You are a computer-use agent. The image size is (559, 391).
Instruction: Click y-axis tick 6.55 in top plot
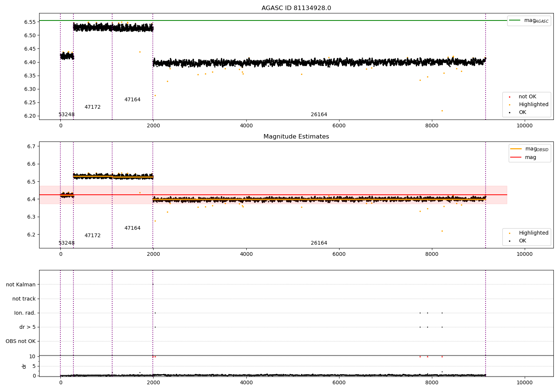point(30,22)
